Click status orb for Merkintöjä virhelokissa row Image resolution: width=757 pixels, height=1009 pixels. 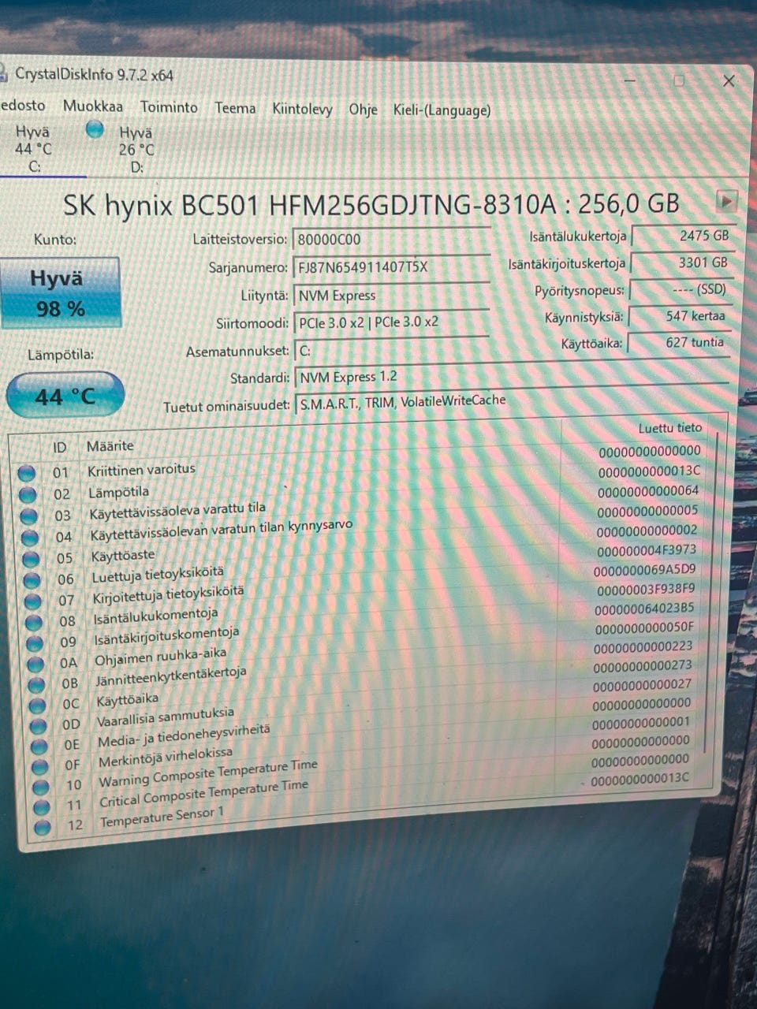click(40, 766)
